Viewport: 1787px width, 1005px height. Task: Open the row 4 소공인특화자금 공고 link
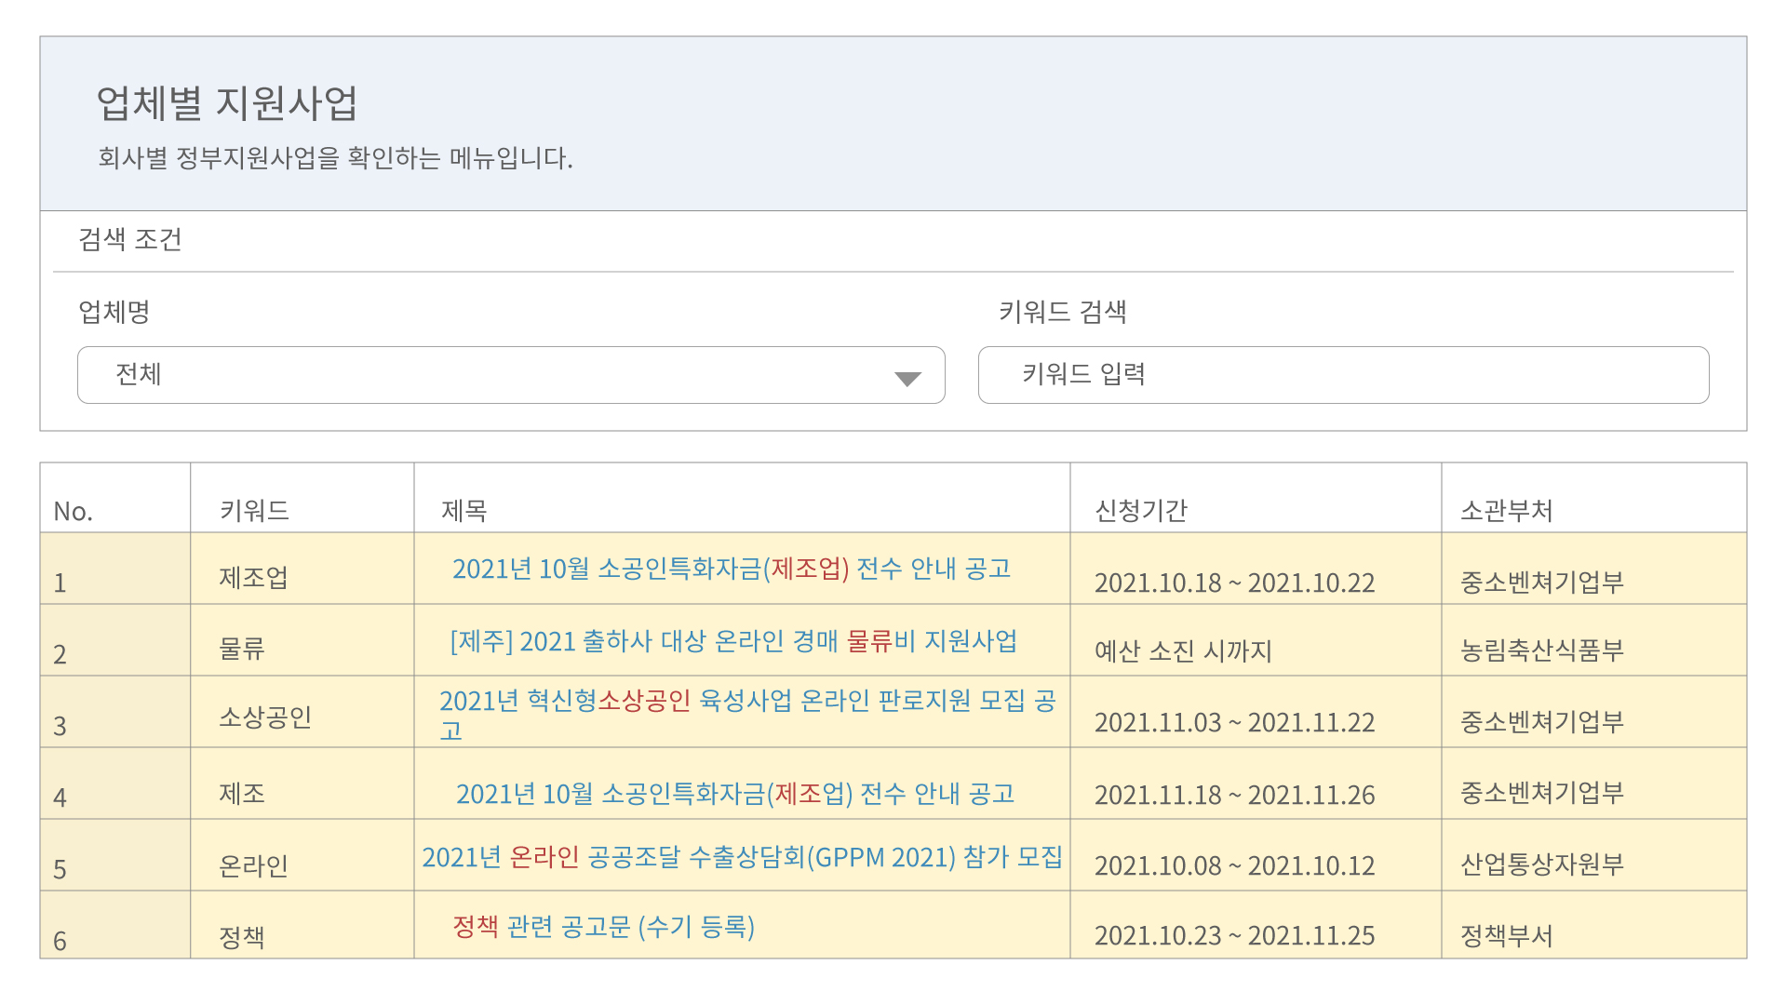[734, 794]
